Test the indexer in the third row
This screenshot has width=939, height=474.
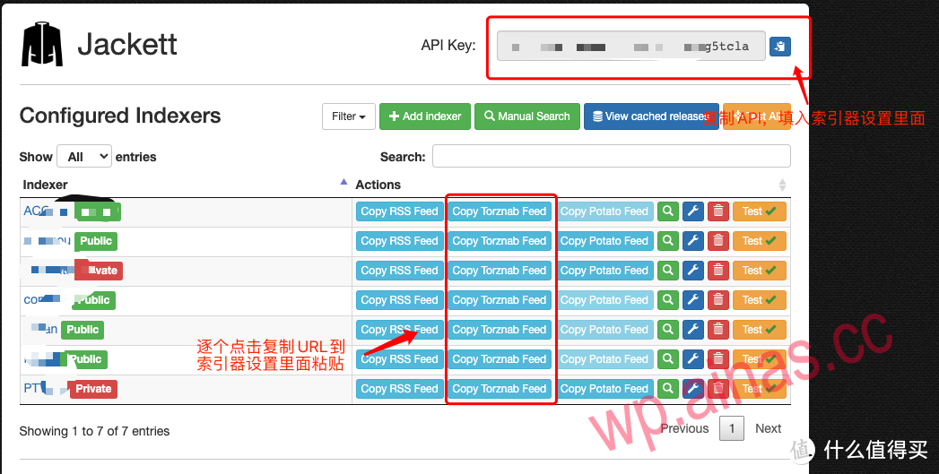coord(760,271)
